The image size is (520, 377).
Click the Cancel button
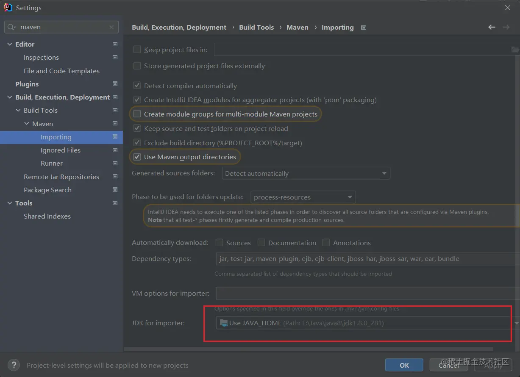pyautogui.click(x=449, y=365)
